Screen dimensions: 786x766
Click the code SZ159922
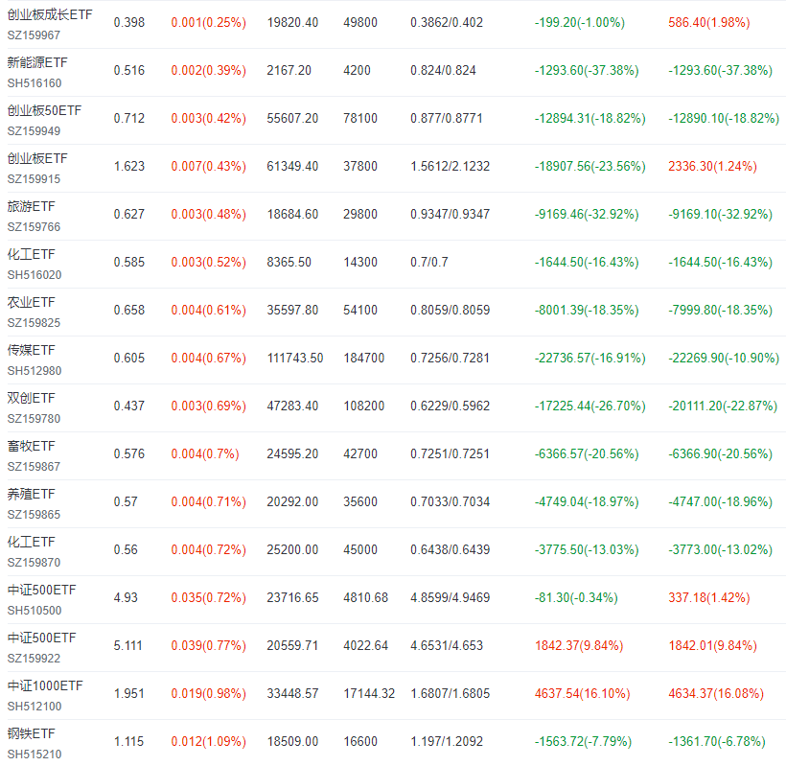pos(34,659)
